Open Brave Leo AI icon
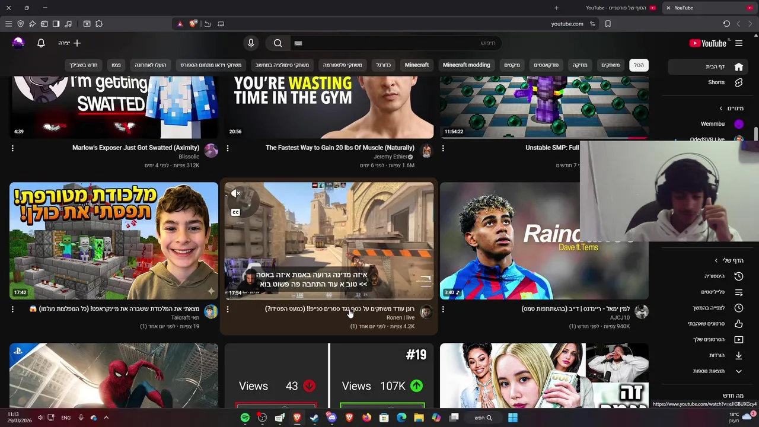The image size is (759, 427). [x=32, y=24]
